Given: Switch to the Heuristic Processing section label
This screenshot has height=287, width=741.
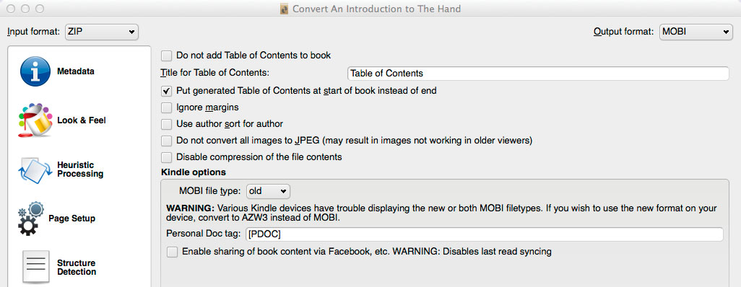Looking at the screenshot, I should tap(80, 169).
